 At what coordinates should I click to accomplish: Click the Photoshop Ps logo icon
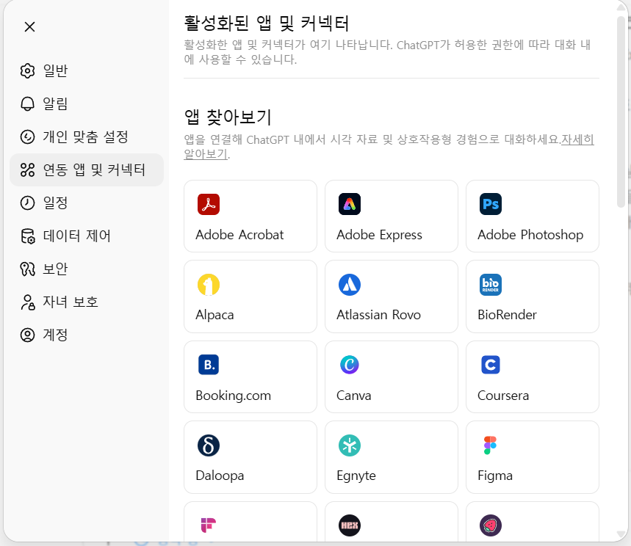491,204
